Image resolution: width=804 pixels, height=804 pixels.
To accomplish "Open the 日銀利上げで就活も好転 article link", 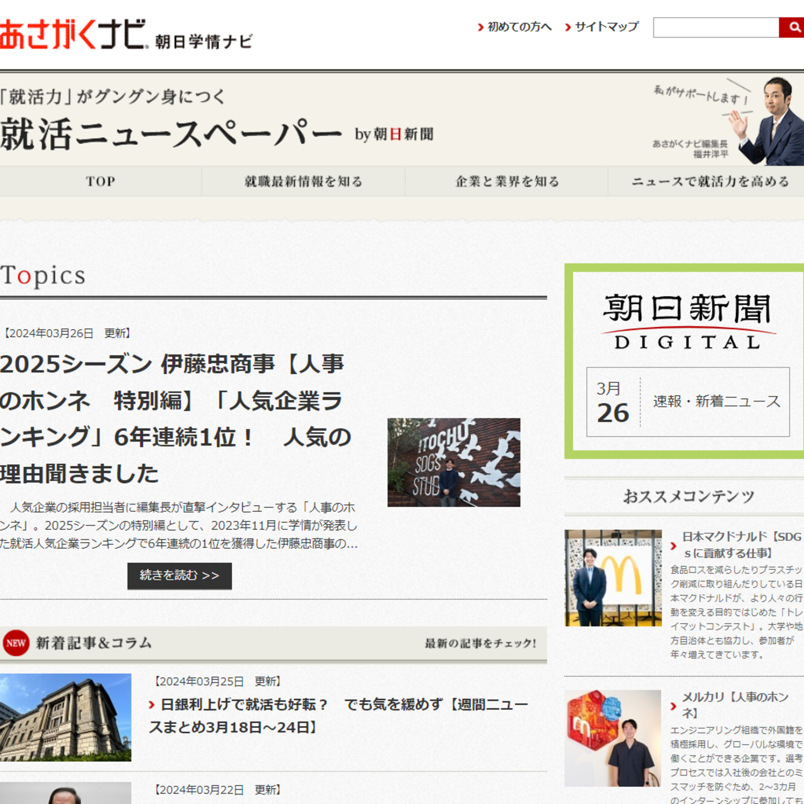I will 338,716.
